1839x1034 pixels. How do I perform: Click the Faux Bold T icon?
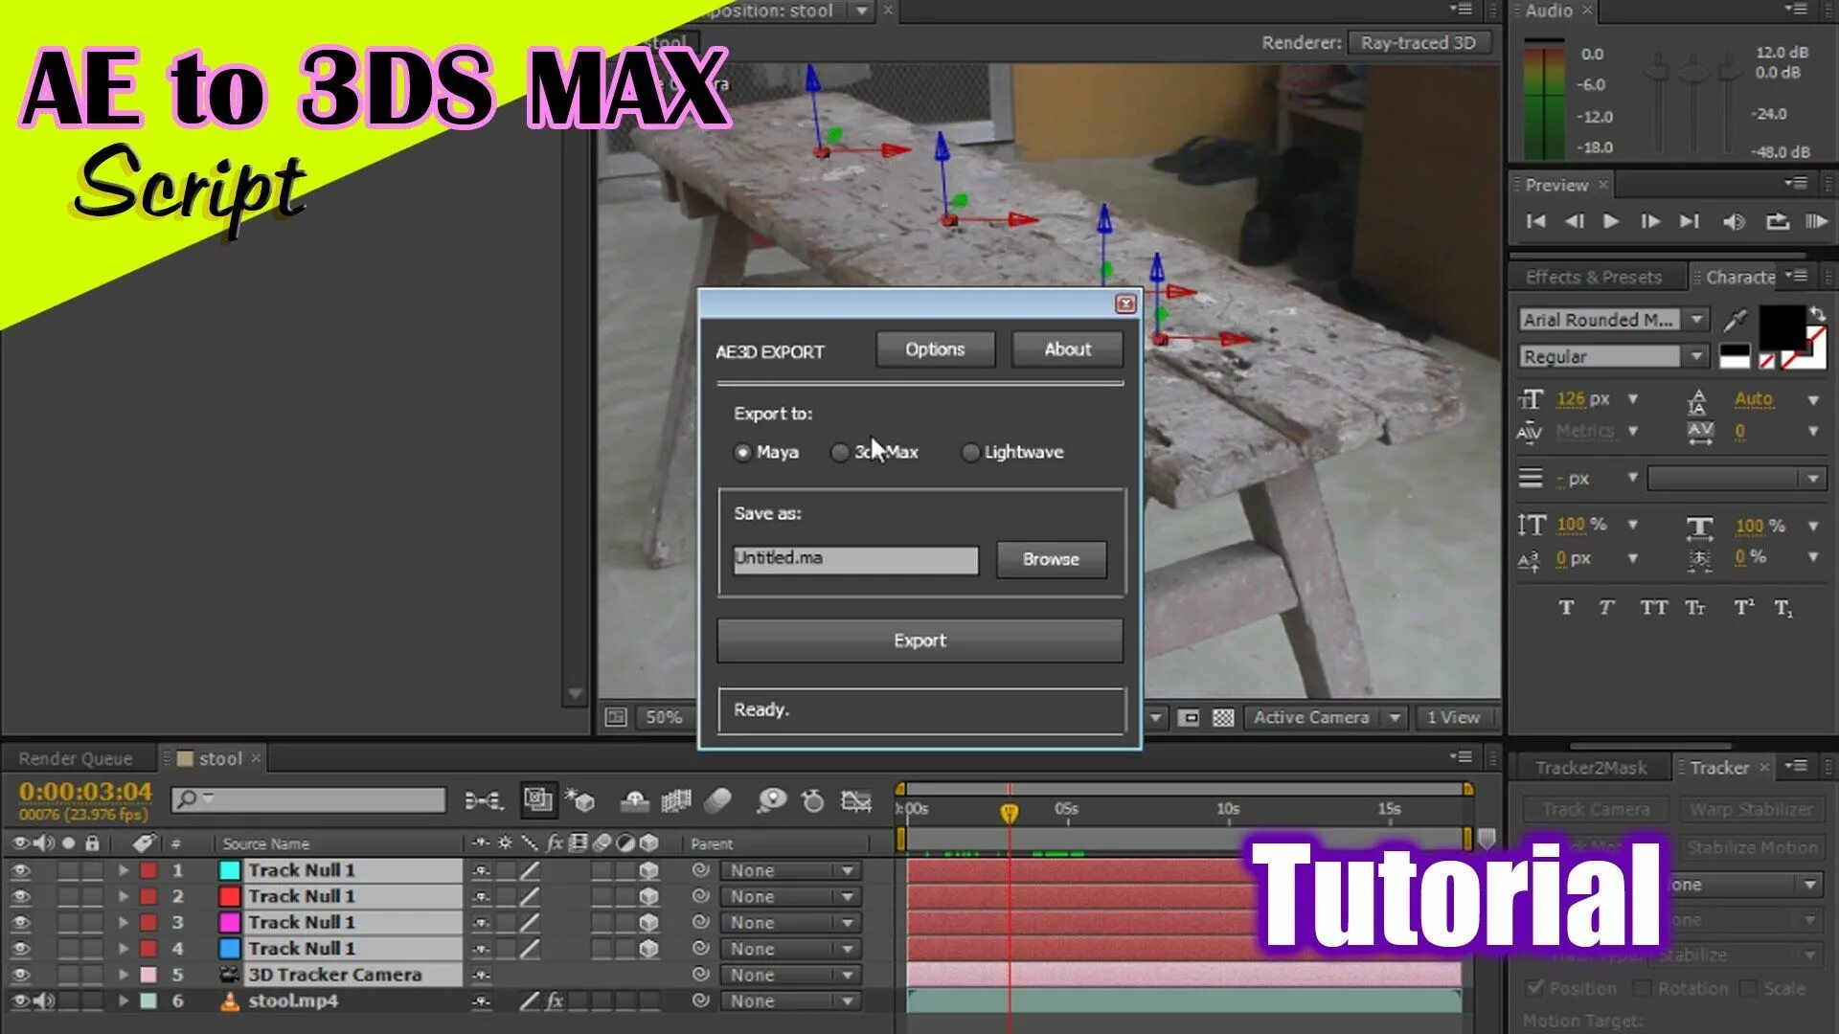[1566, 608]
